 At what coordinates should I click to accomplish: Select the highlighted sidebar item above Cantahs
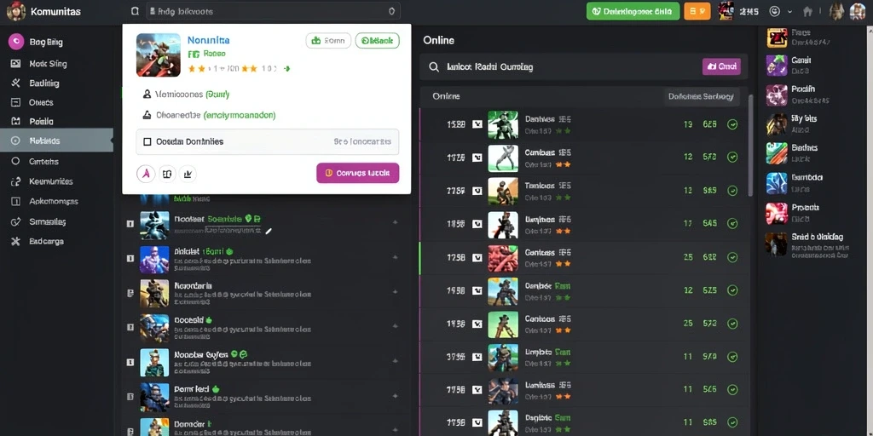57,141
